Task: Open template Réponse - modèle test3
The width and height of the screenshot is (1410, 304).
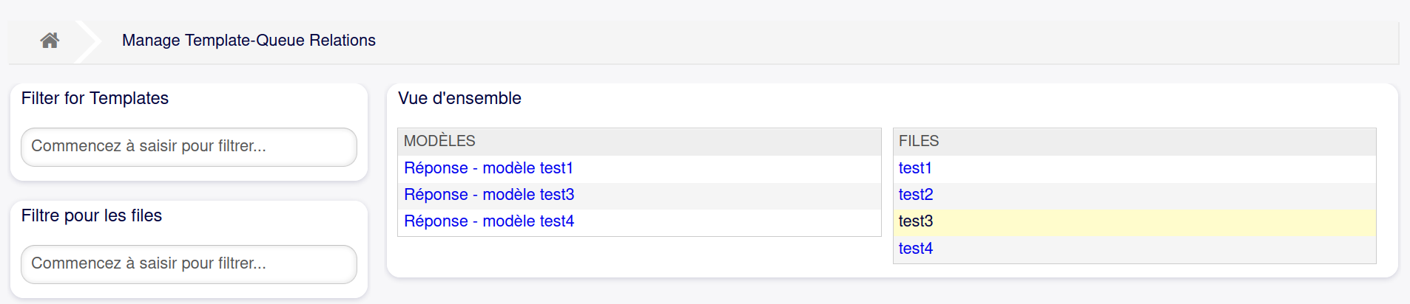Action: point(489,195)
